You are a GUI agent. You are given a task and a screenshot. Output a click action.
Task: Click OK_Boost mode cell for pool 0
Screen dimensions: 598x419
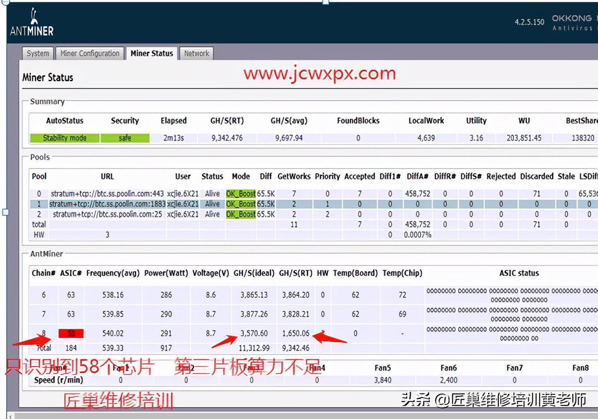point(240,194)
